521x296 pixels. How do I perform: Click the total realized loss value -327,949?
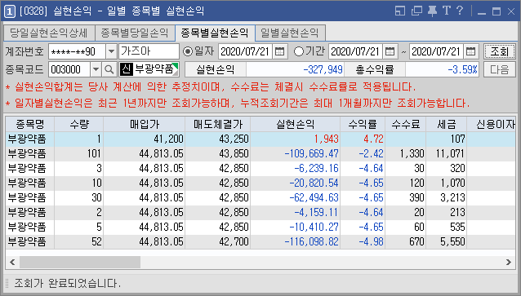point(295,69)
